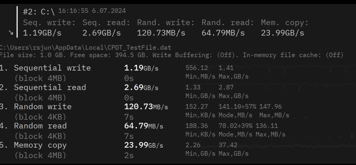Select the Memory copy test row
This screenshot has width=356, height=165.
40,145
